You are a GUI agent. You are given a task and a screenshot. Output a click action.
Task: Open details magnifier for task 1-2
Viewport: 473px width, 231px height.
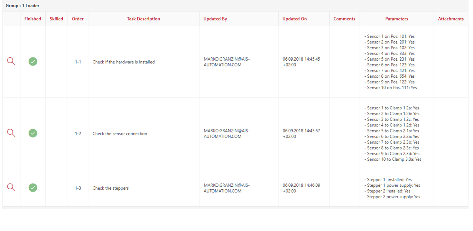coord(11,133)
